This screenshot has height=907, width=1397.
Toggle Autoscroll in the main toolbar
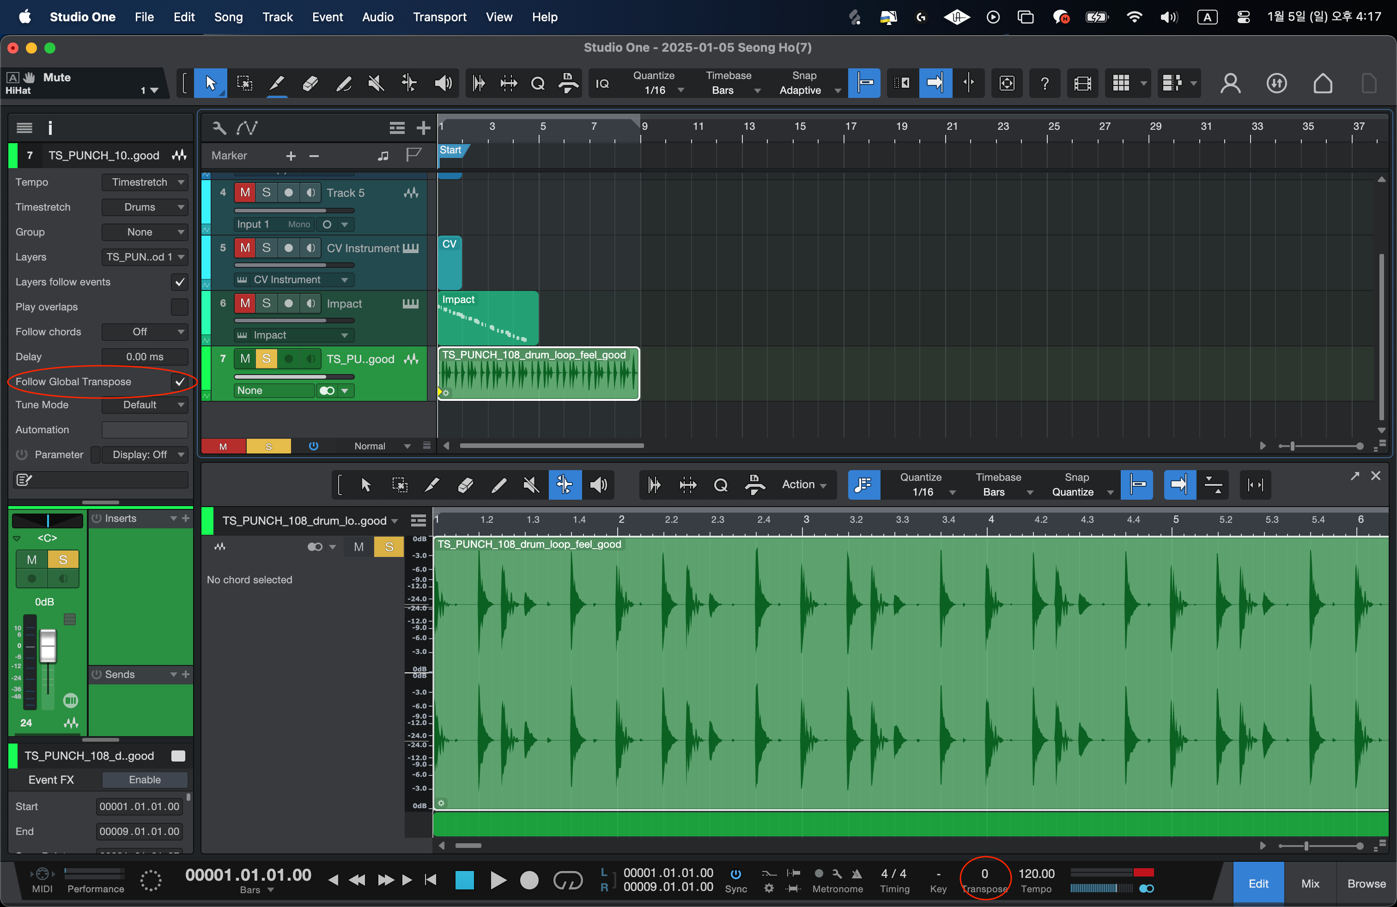[935, 83]
